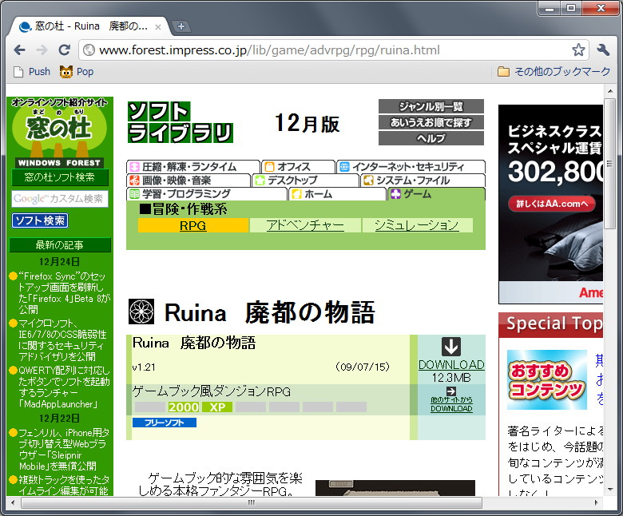Image resolution: width=623 pixels, height=516 pixels.
Task: Click the download arrow icon
Action: [451, 347]
